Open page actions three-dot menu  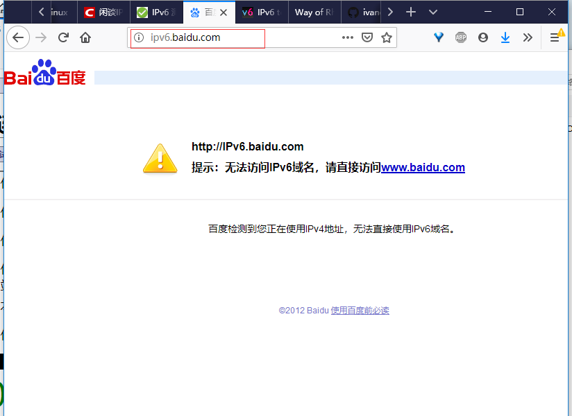click(x=348, y=37)
